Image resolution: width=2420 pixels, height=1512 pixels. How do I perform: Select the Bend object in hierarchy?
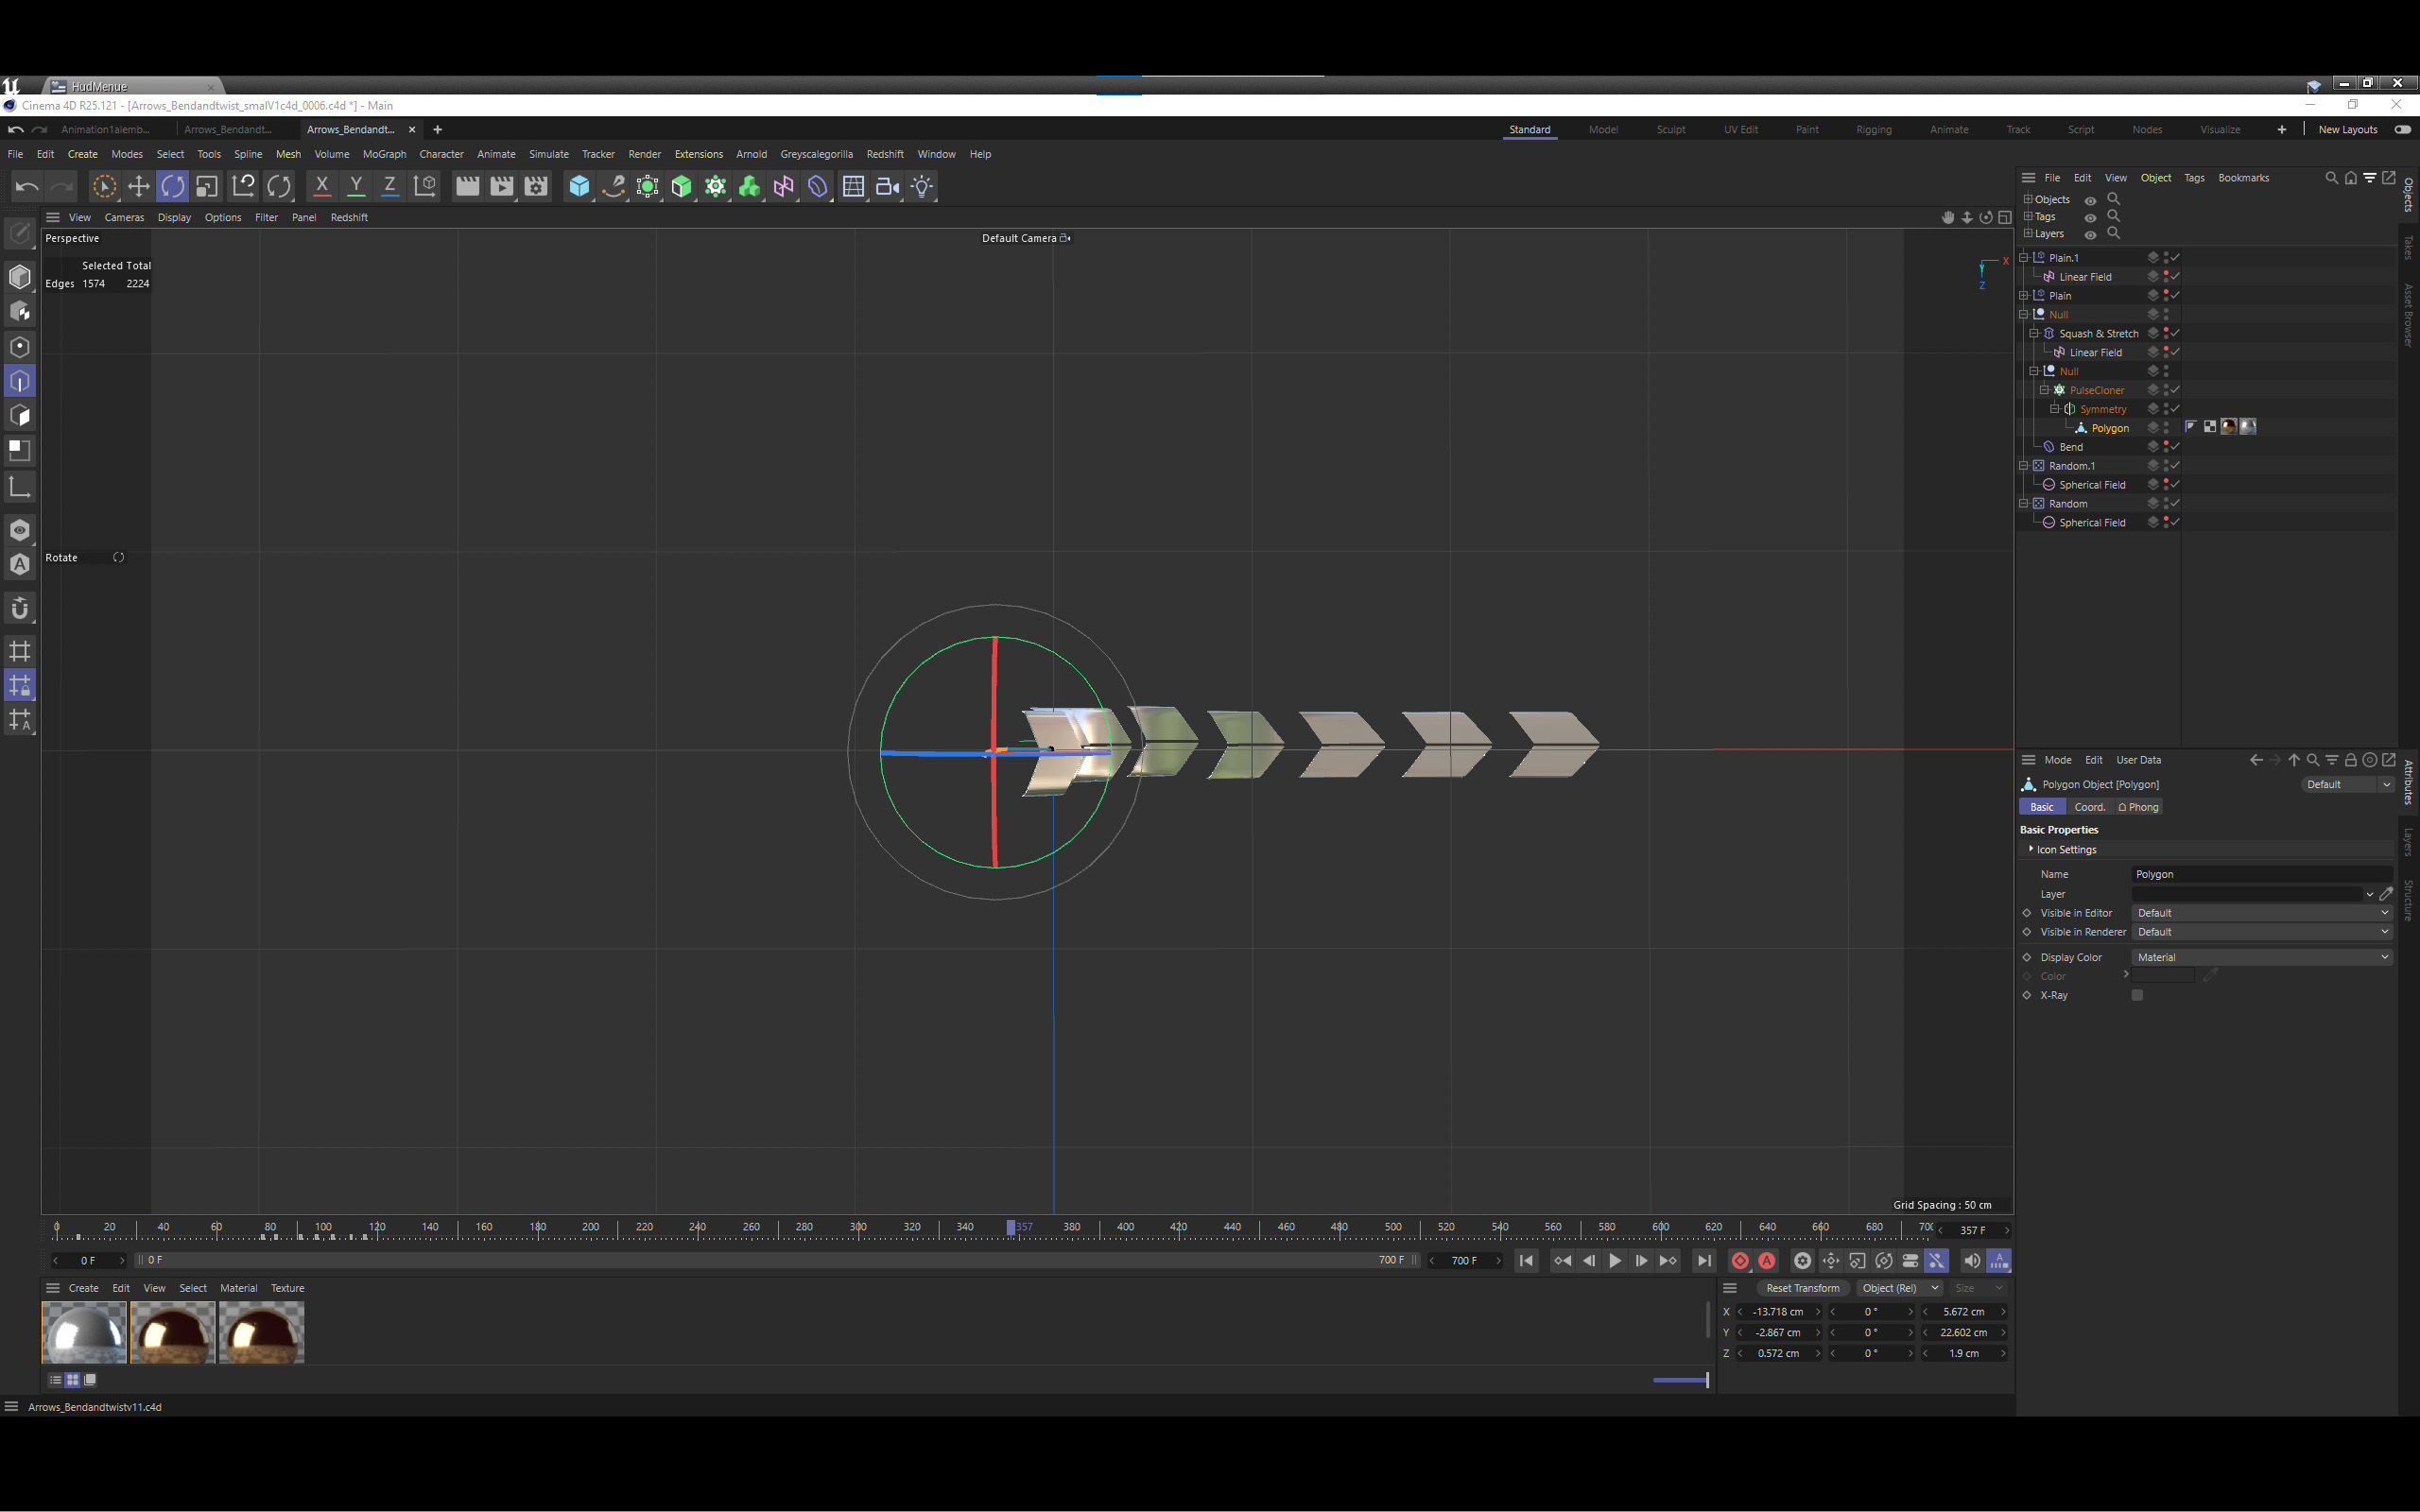[2071, 447]
